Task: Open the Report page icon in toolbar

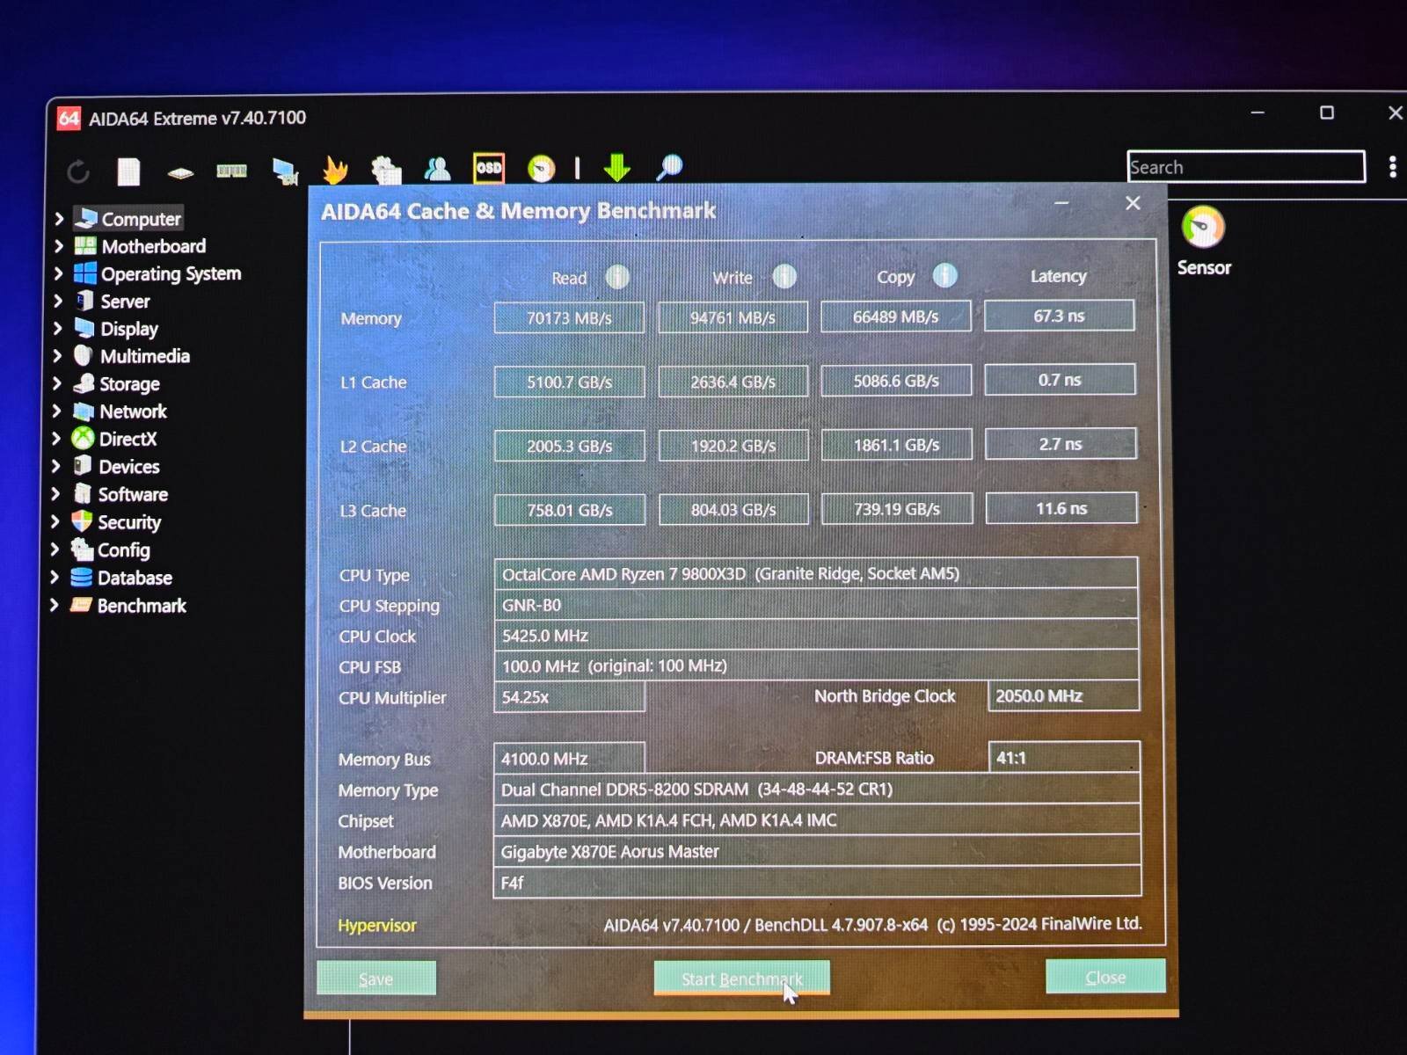Action: pyautogui.click(x=129, y=171)
